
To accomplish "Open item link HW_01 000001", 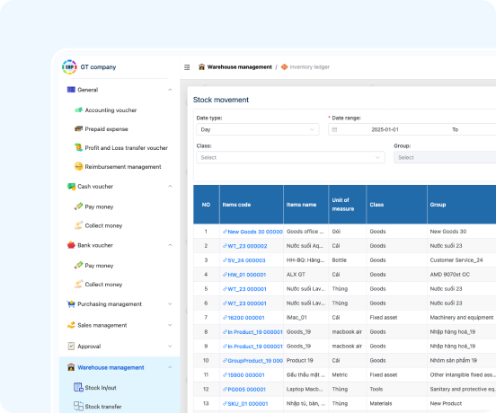I will [x=247, y=275].
